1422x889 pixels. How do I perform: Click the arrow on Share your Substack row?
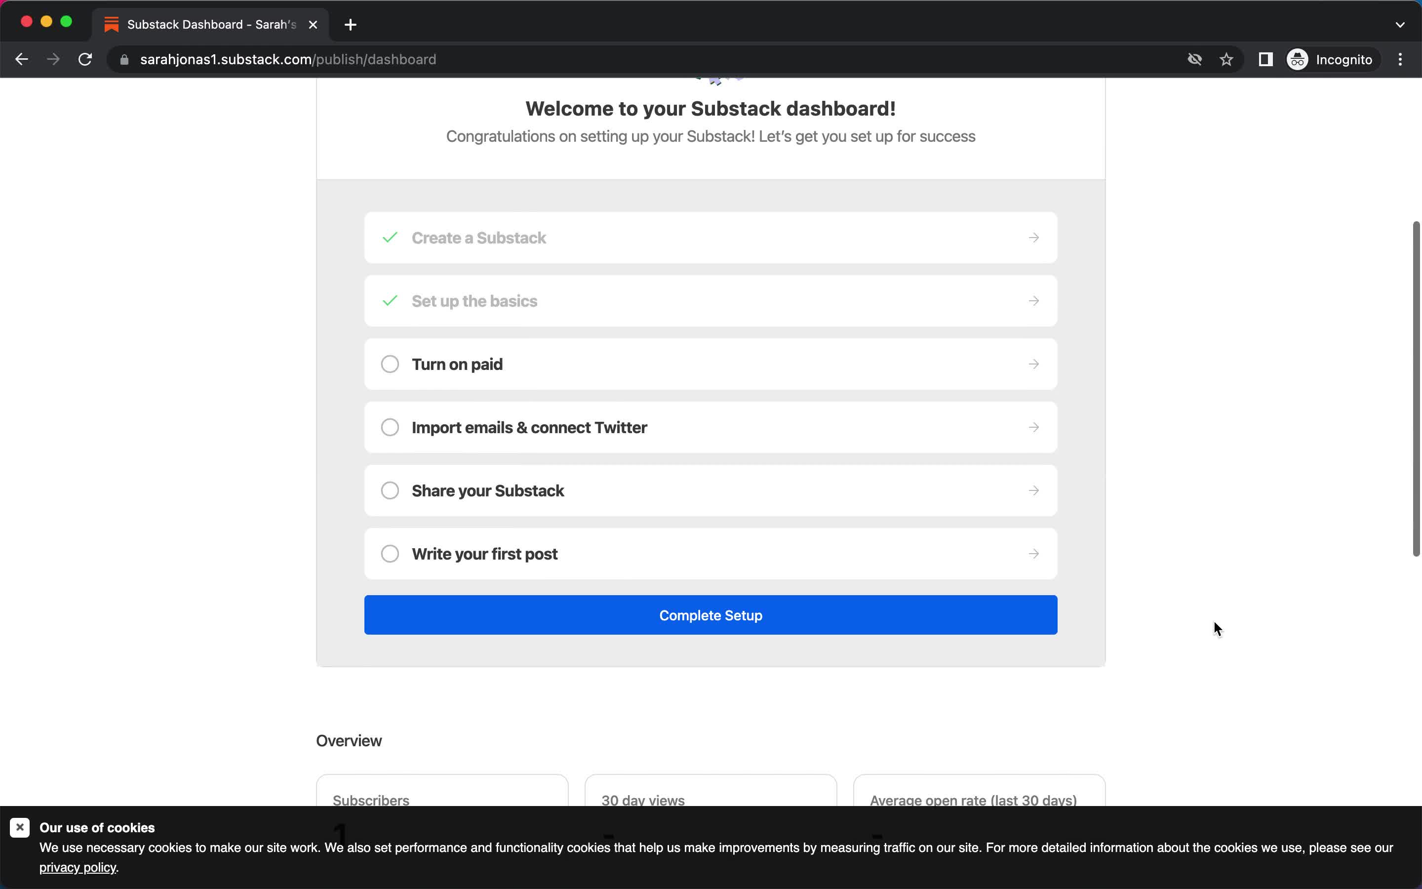pyautogui.click(x=1033, y=490)
